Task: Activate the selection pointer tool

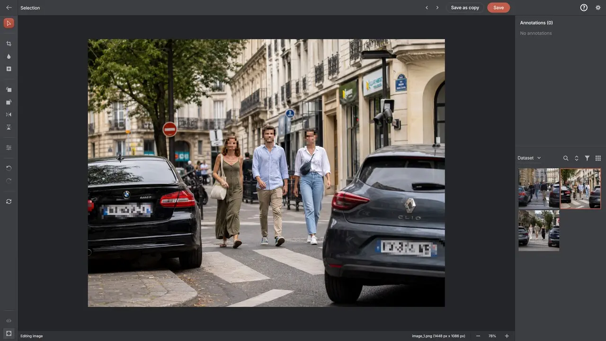Action: click(x=9, y=23)
